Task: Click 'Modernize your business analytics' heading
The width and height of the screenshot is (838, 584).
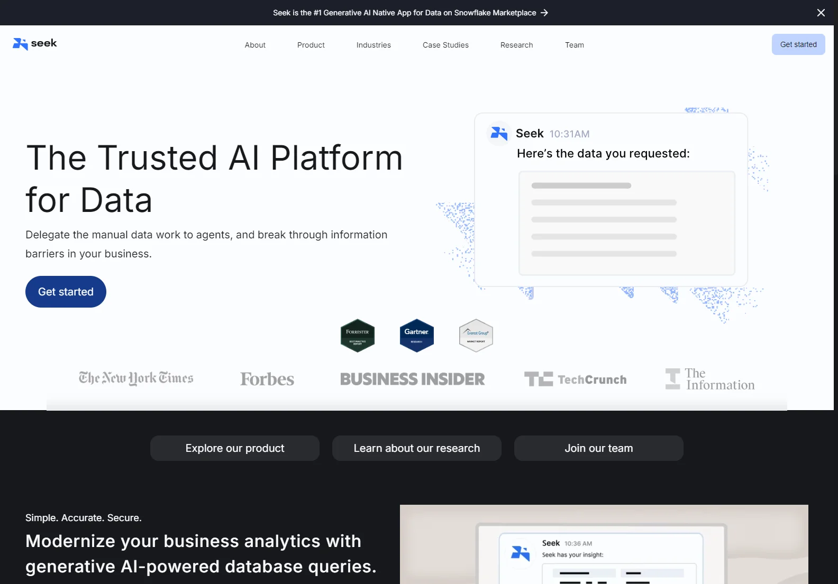Action: pyautogui.click(x=201, y=553)
